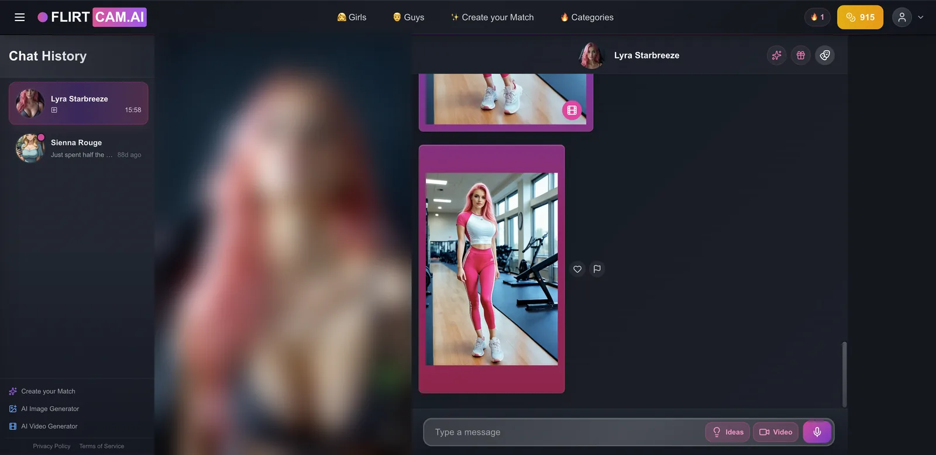Open Create your Match in top nav
The image size is (936, 455).
492,18
